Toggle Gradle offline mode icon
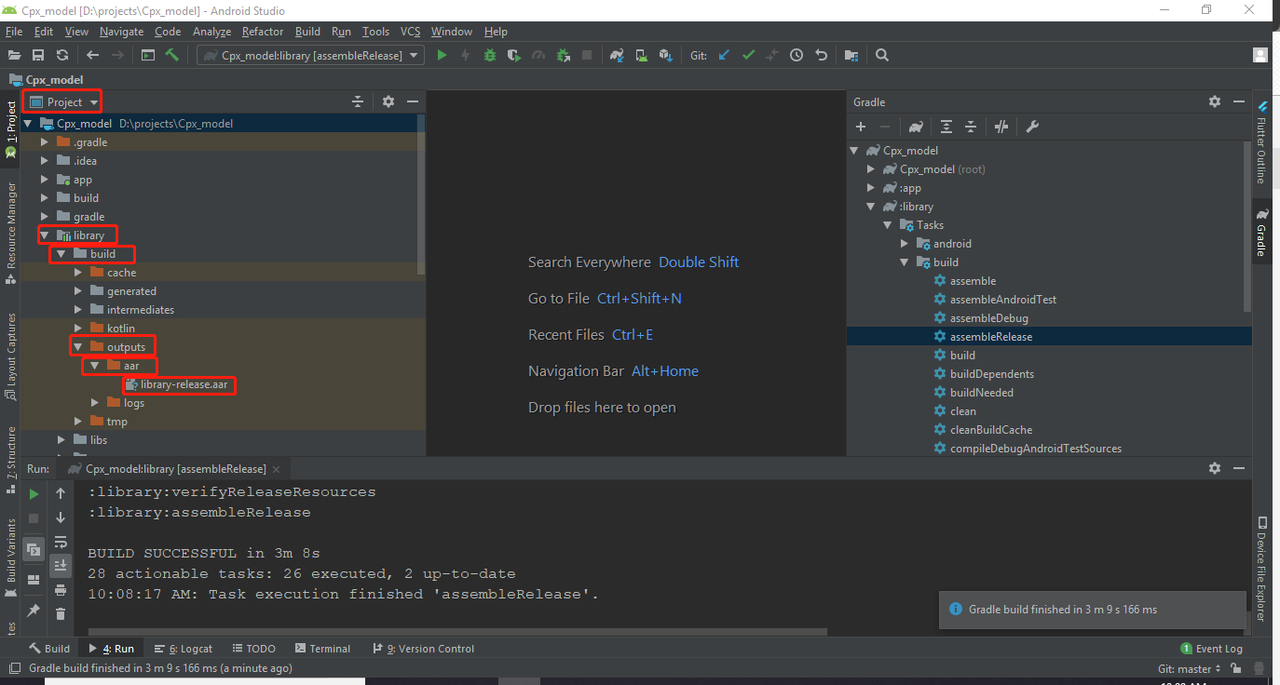Viewport: 1280px width, 685px height. click(1001, 127)
